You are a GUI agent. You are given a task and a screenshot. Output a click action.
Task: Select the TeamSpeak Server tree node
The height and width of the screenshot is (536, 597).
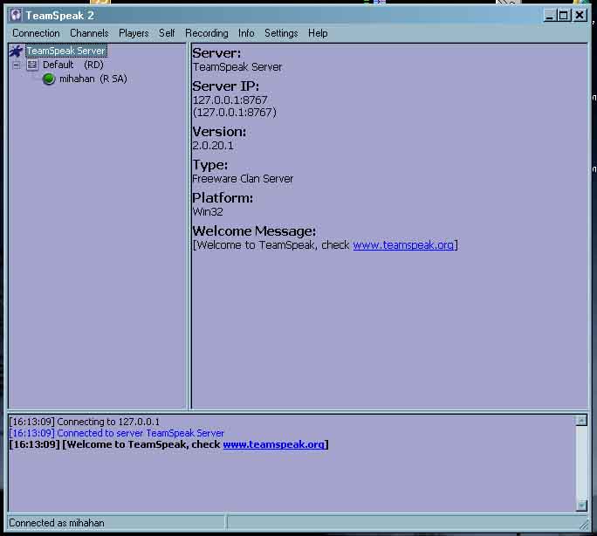(x=65, y=51)
